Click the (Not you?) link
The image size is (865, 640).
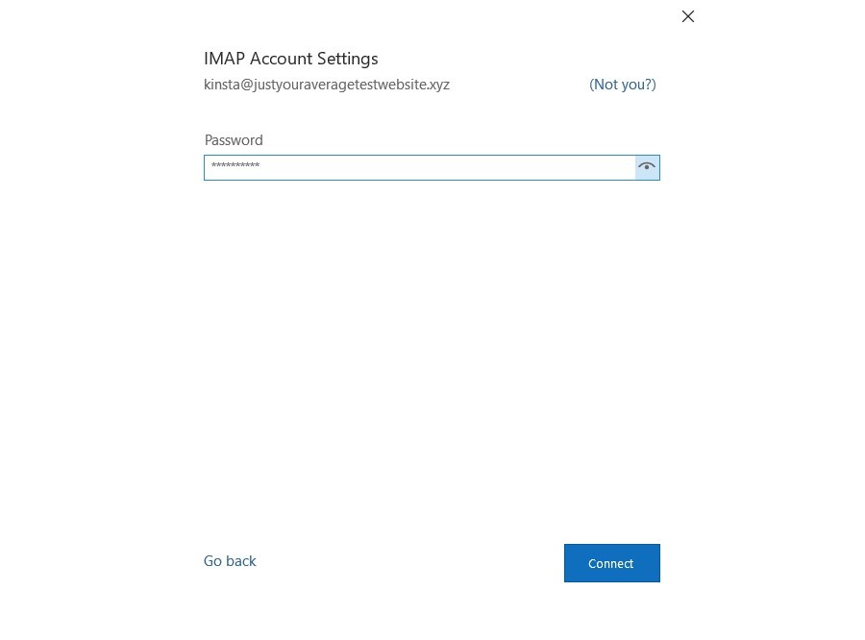coord(622,85)
